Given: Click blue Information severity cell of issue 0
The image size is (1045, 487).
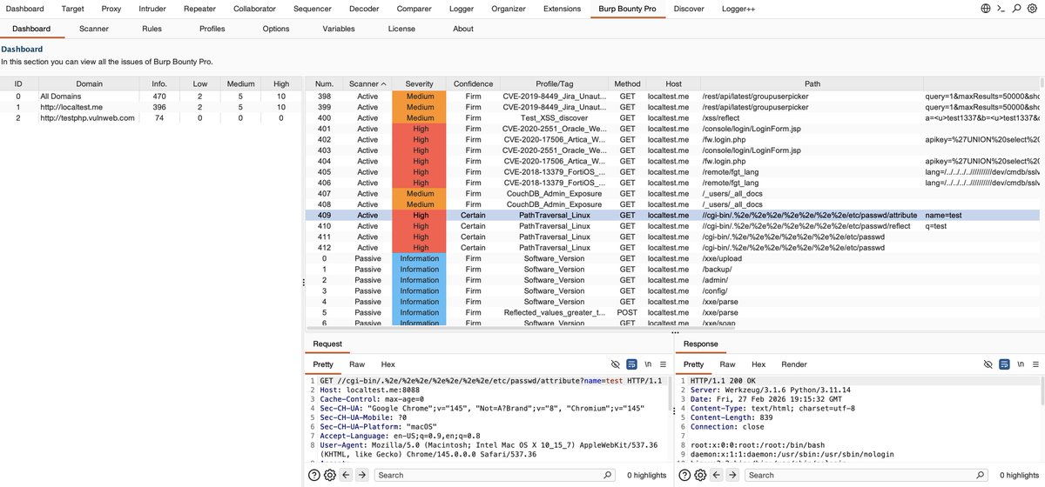Looking at the screenshot, I should (x=420, y=258).
